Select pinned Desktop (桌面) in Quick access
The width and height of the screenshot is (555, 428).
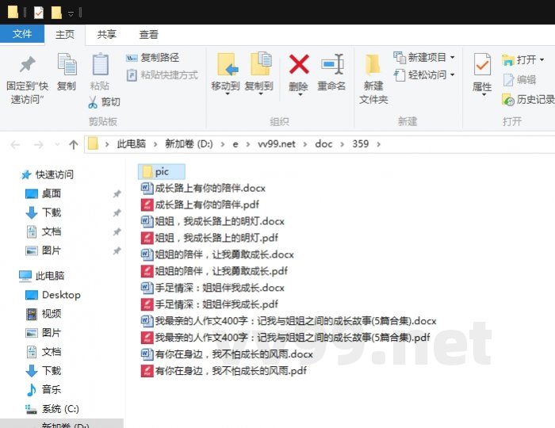(43, 193)
